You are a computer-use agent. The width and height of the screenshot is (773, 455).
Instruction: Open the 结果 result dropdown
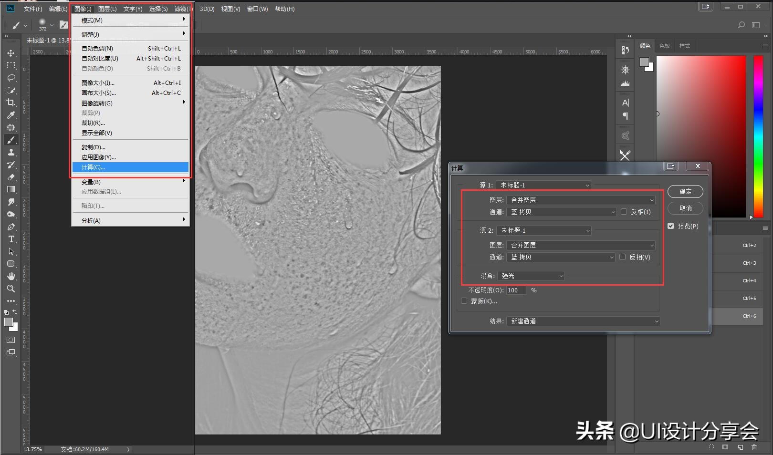[x=583, y=321]
